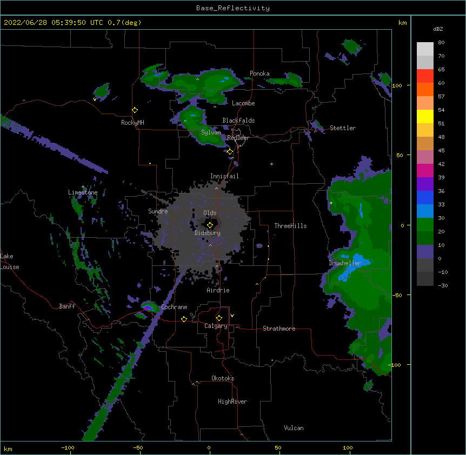Screen dimensions: 466x455
Task: Click the Stettler label
Action: [343, 128]
